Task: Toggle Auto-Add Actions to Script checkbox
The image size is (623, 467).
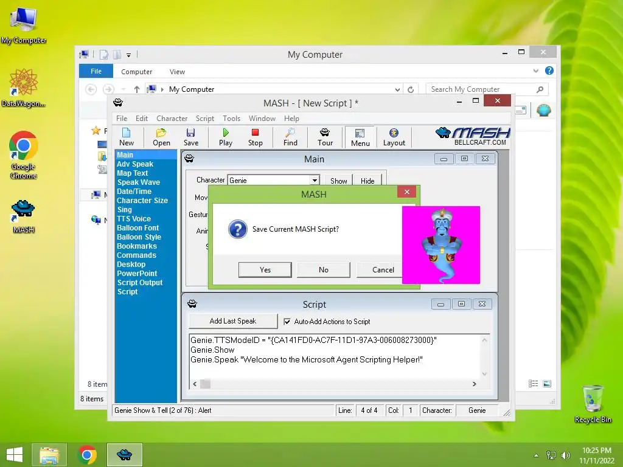Action: pyautogui.click(x=287, y=322)
